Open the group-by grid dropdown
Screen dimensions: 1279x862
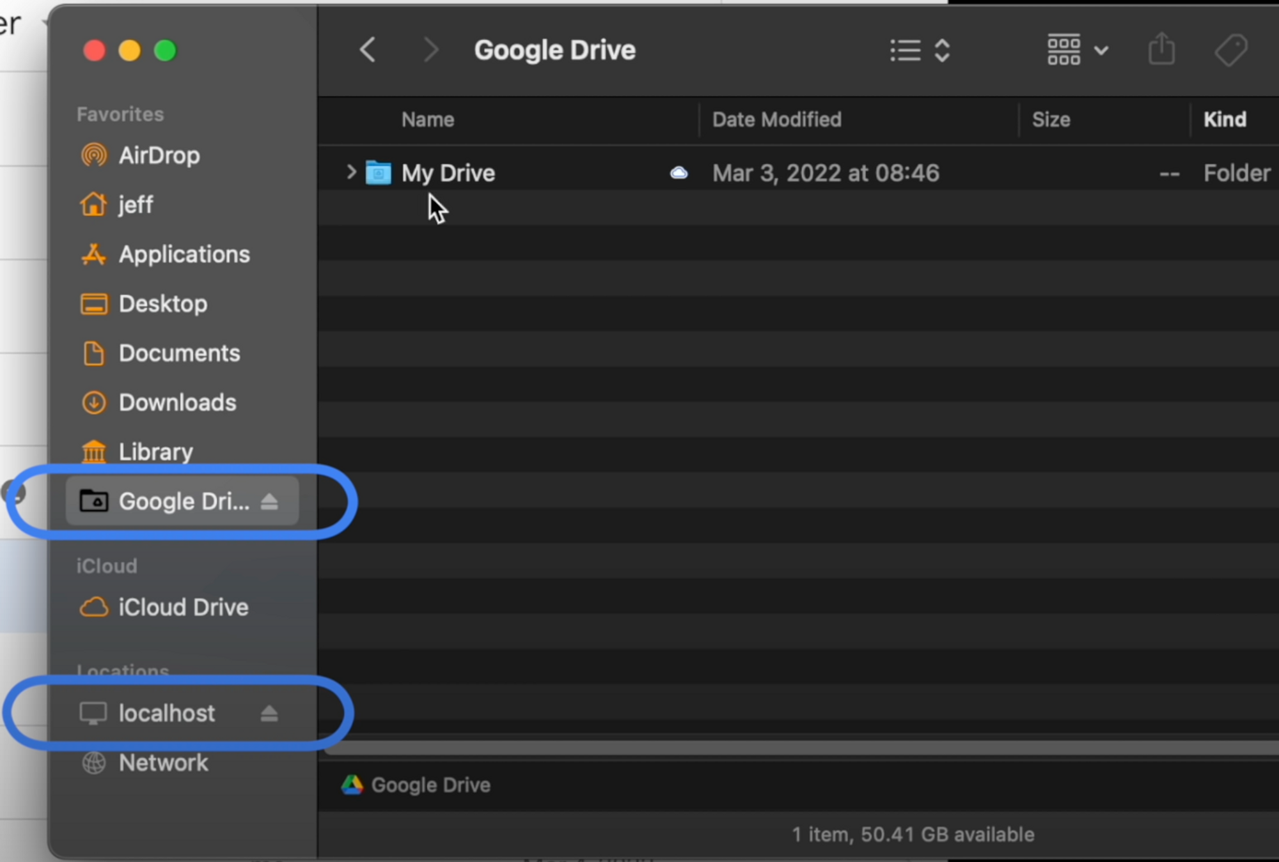(1078, 50)
